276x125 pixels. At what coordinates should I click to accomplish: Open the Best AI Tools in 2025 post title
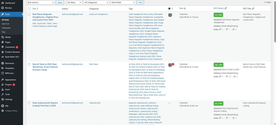(x=45, y=67)
